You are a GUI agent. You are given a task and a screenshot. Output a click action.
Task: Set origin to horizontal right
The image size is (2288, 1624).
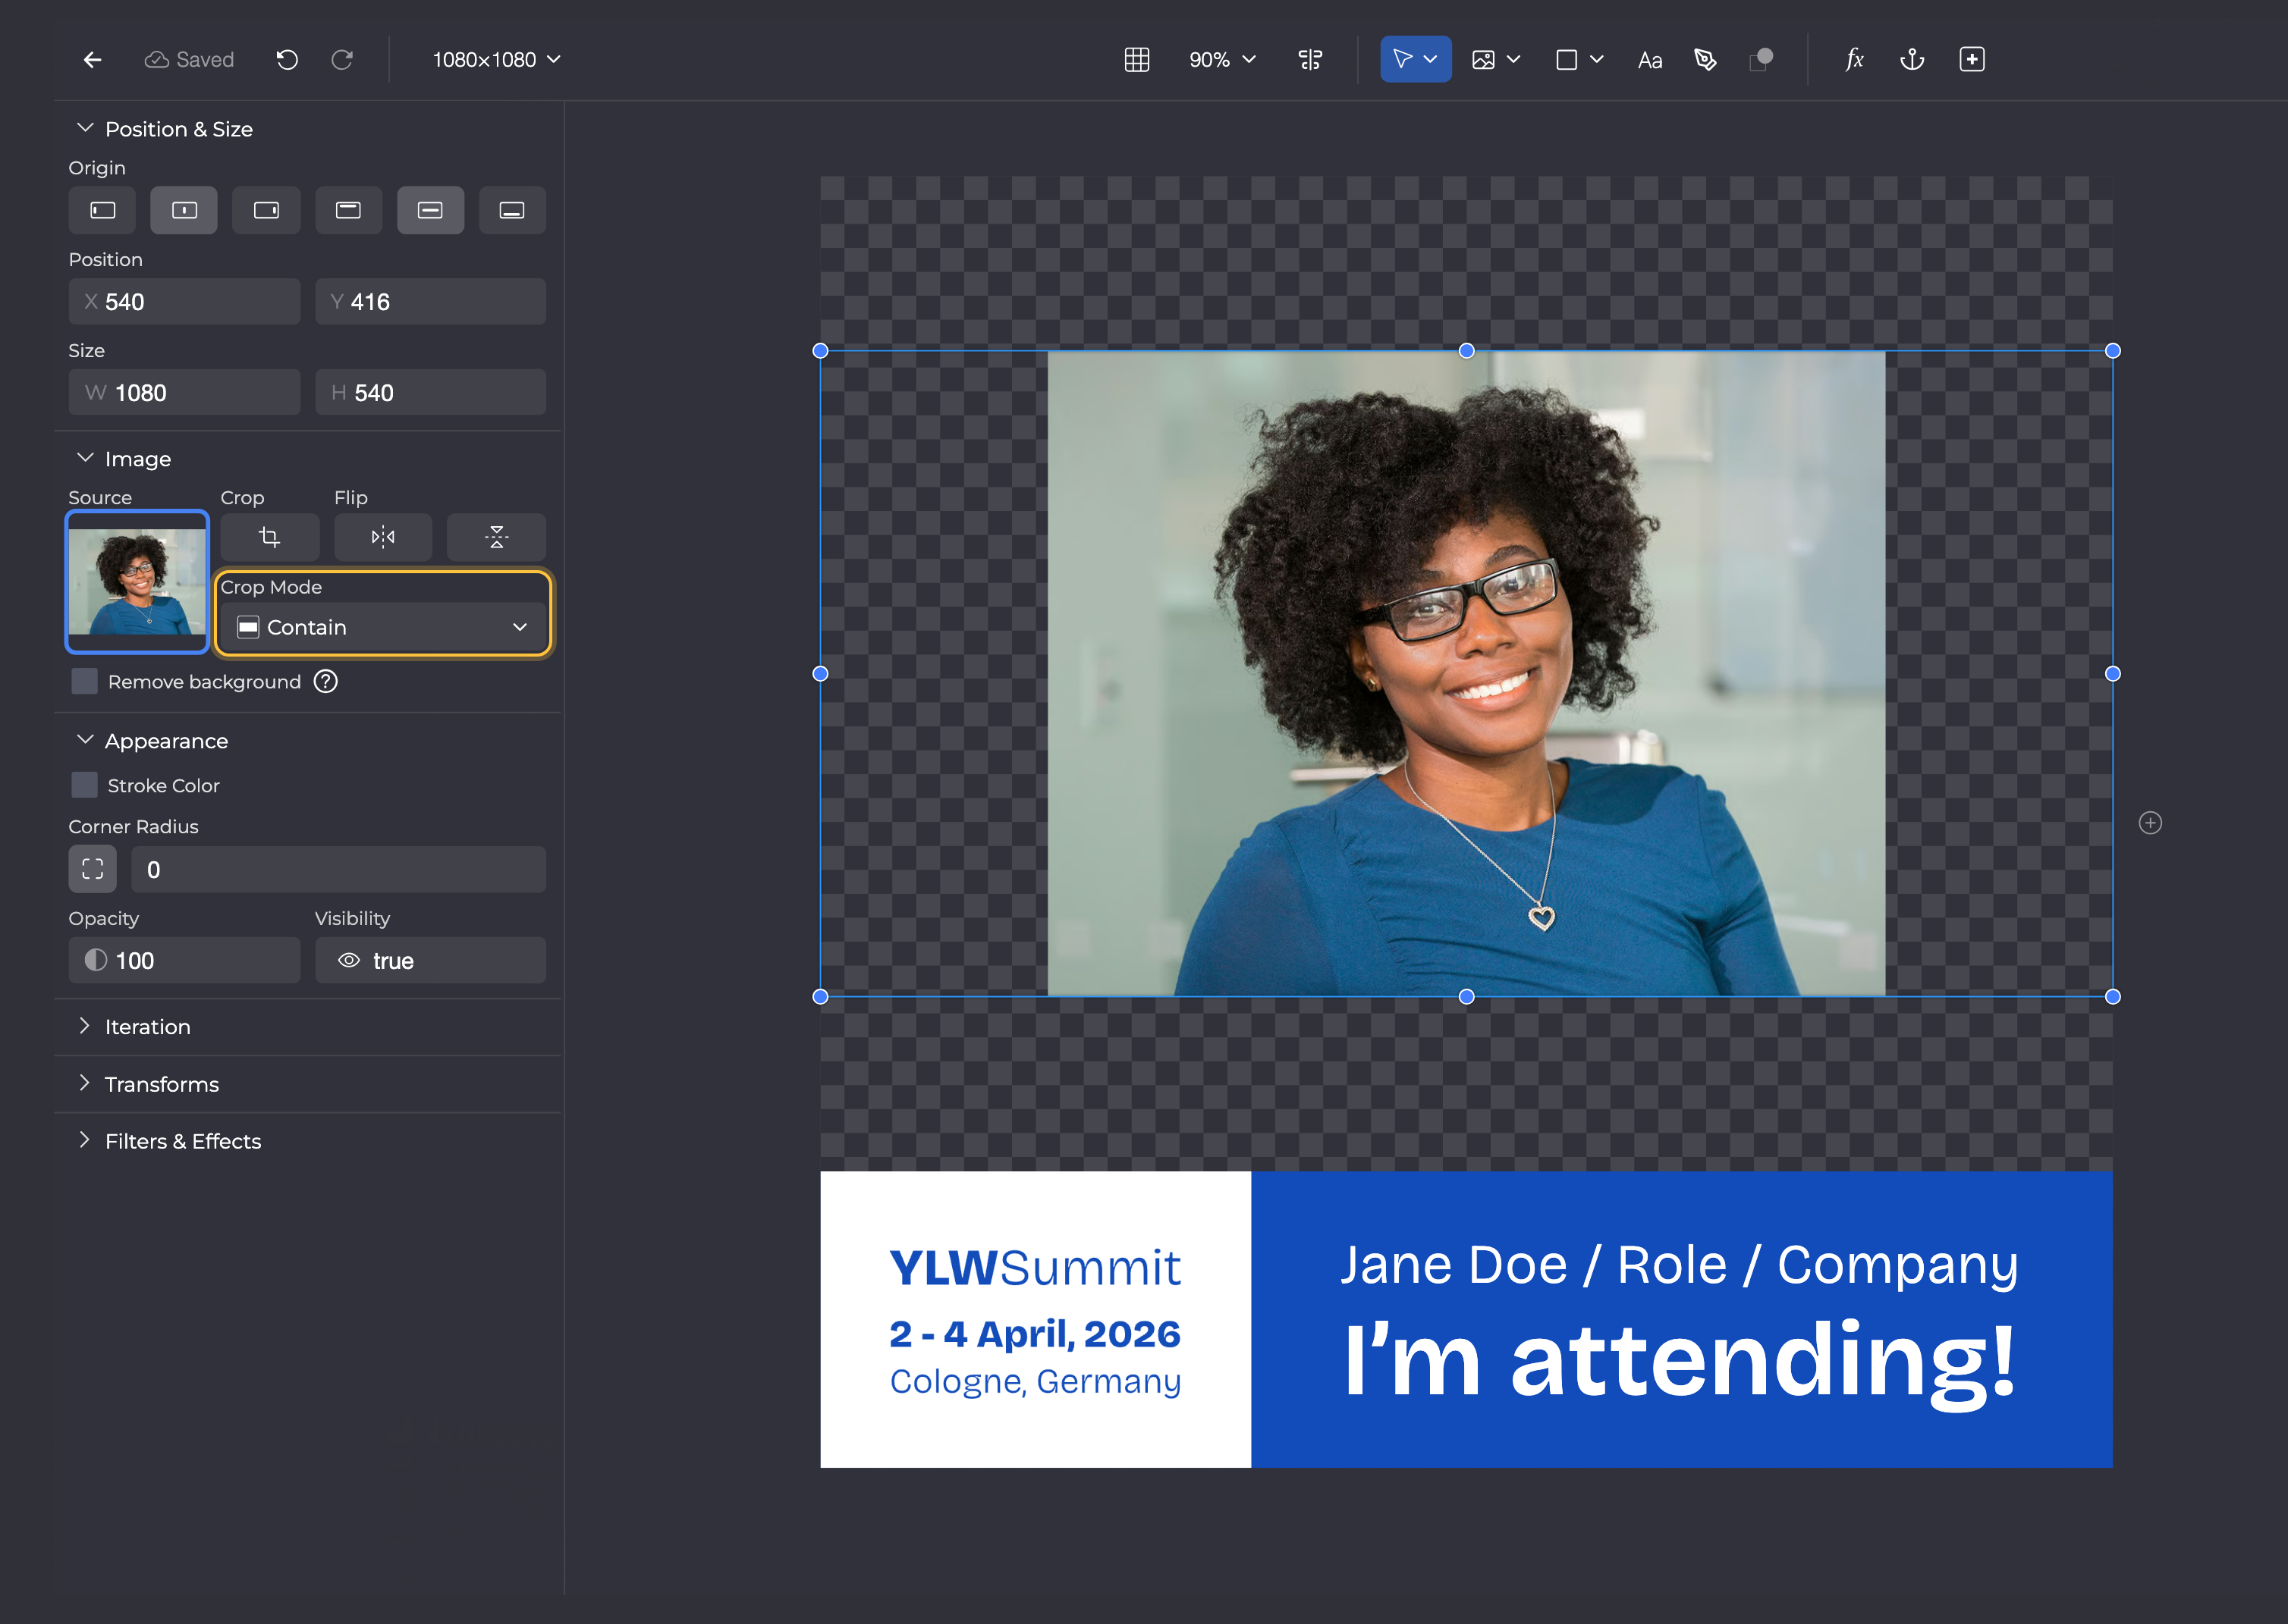click(266, 210)
